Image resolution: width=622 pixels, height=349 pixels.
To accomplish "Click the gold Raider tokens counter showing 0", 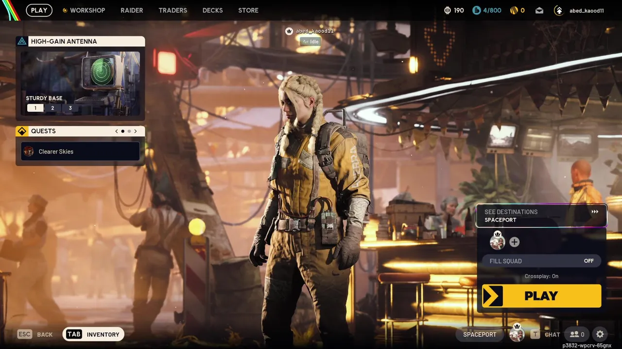I will click(x=517, y=10).
